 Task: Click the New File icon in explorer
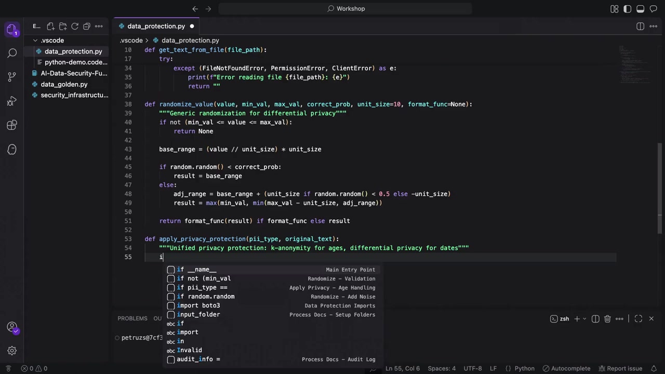50,26
